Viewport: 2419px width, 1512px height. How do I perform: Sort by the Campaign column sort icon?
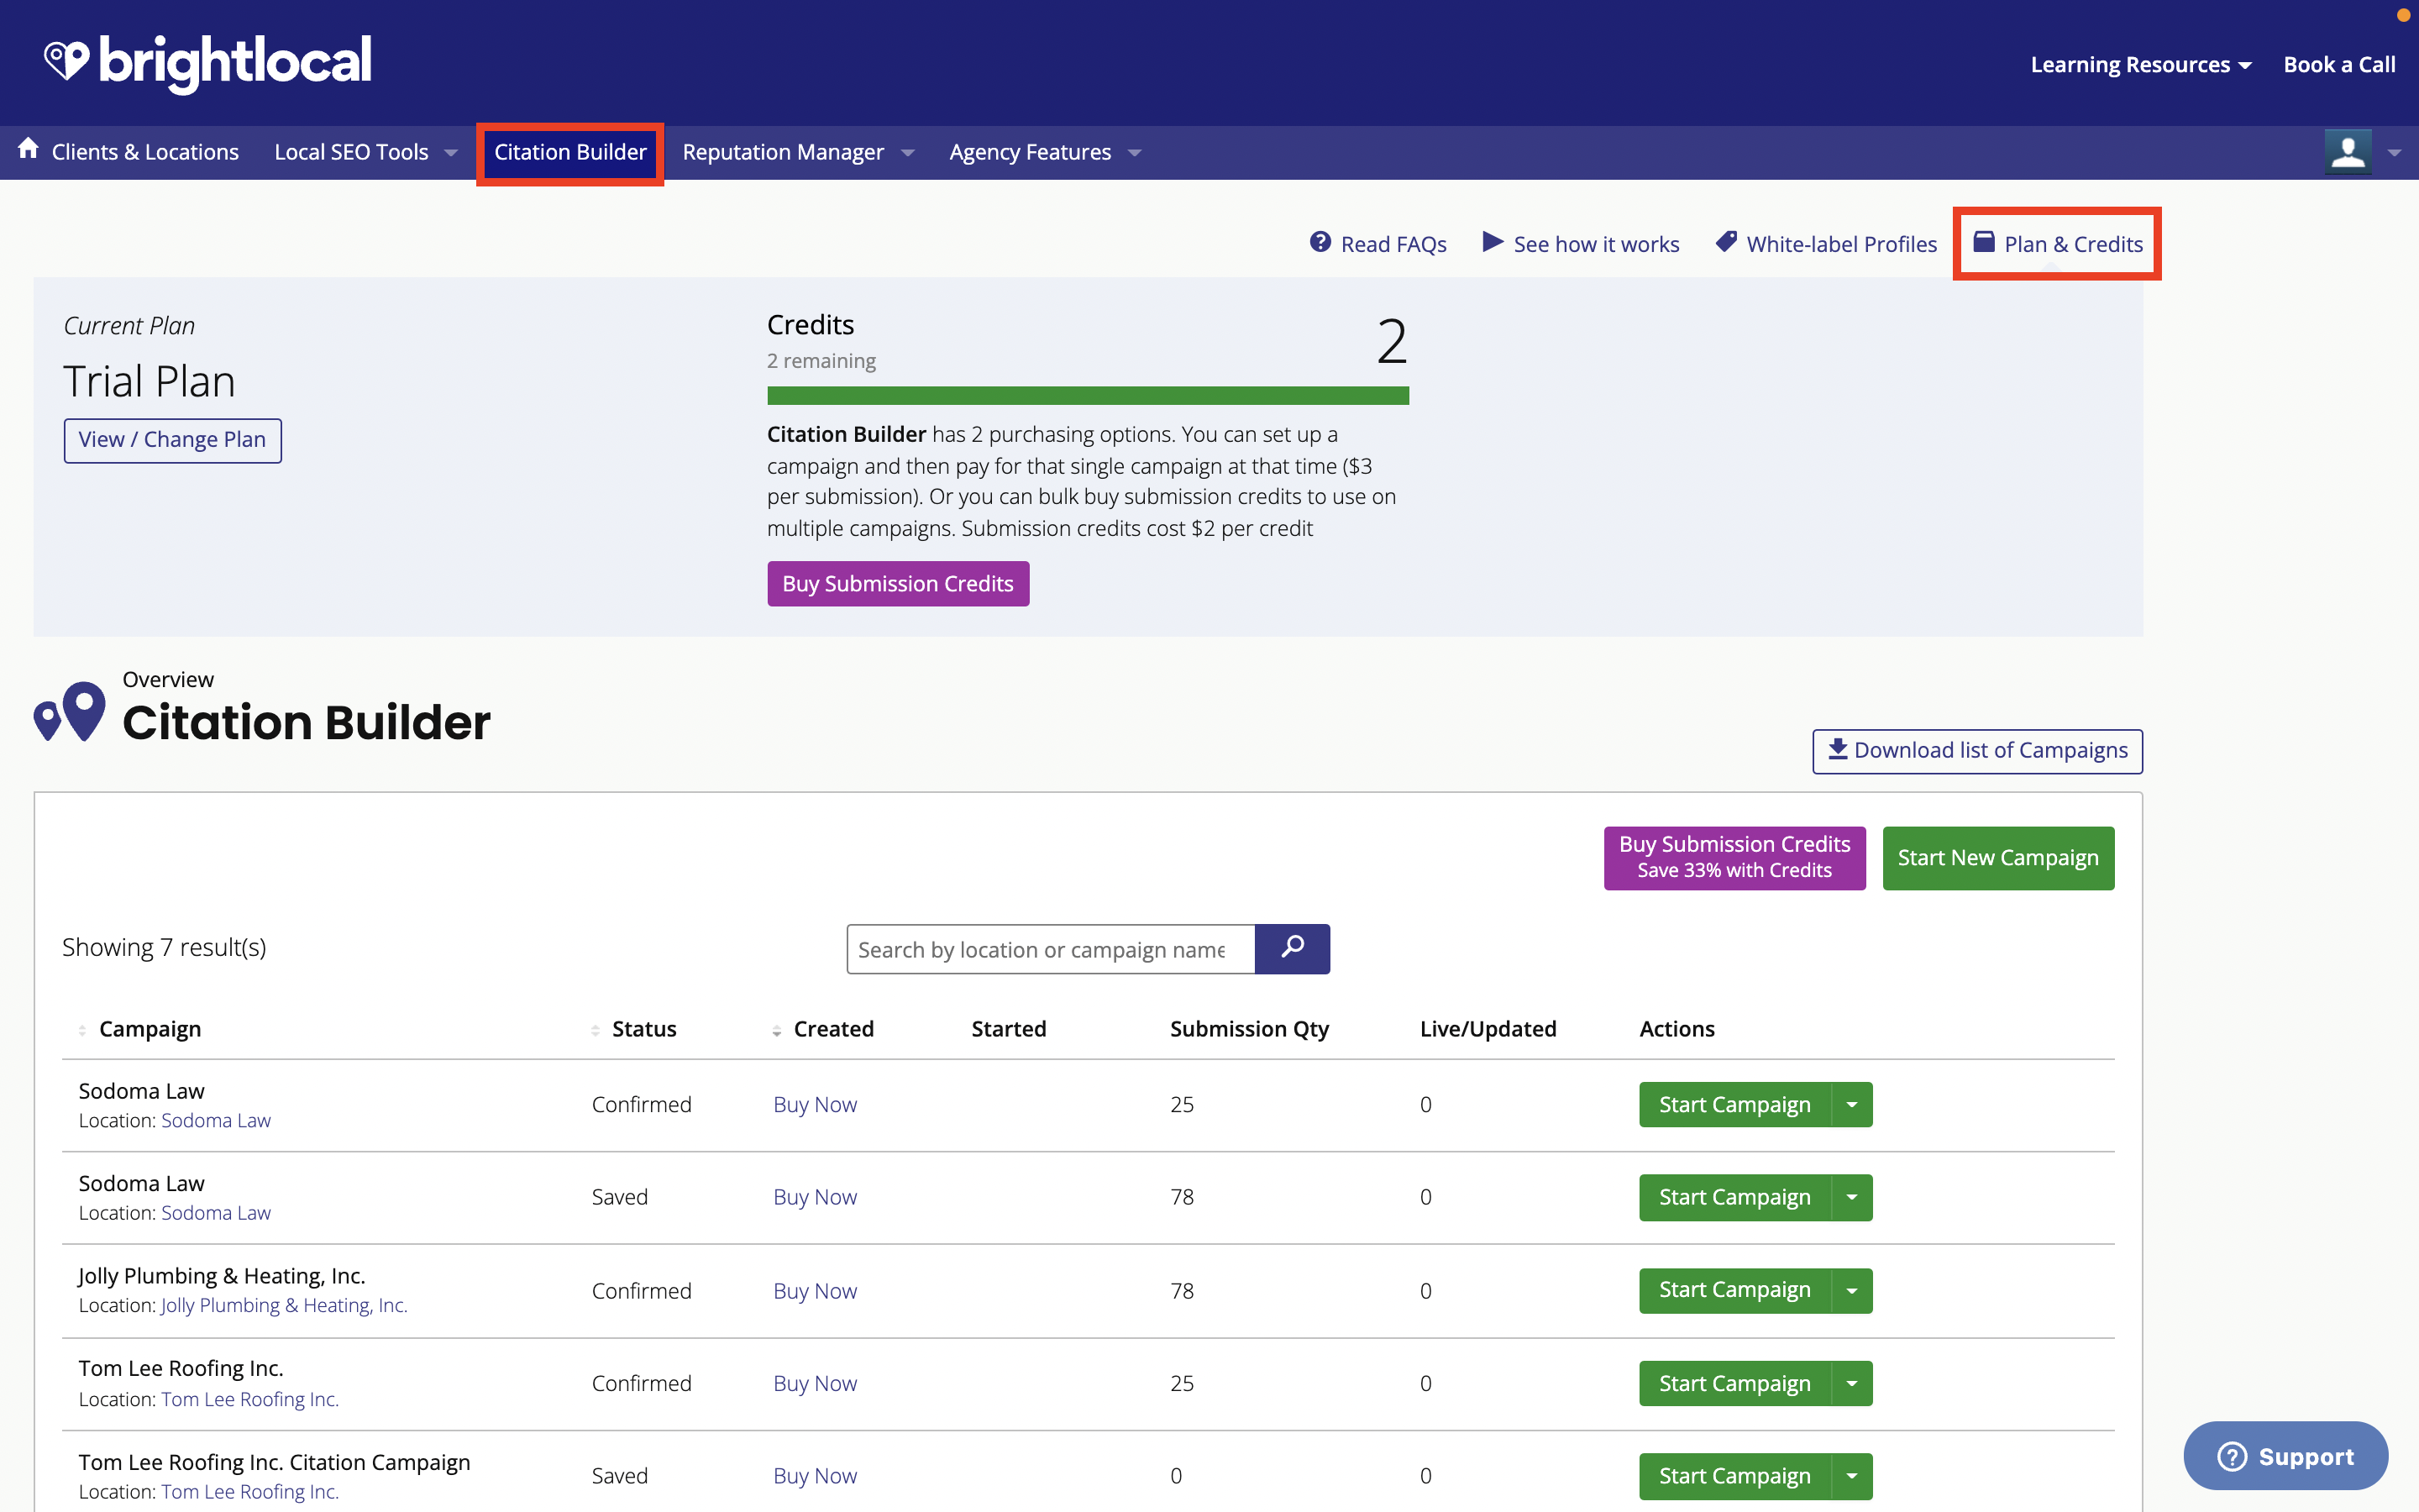(x=82, y=1030)
